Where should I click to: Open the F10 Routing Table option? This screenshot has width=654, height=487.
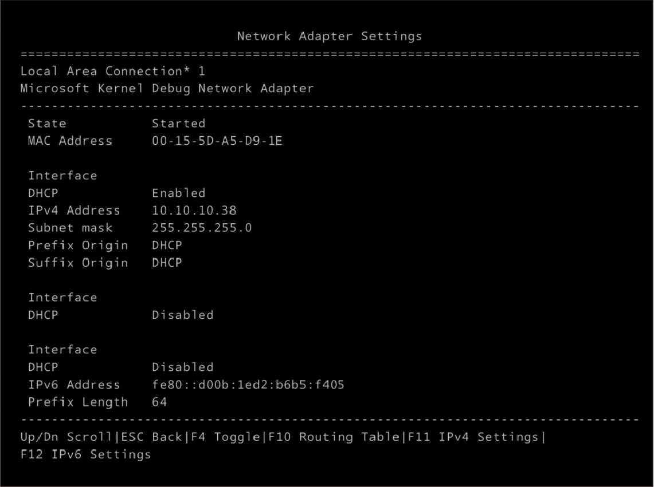point(334,437)
